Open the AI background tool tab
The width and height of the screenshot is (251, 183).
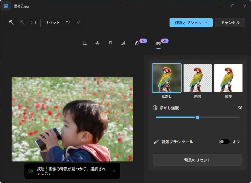(158, 43)
